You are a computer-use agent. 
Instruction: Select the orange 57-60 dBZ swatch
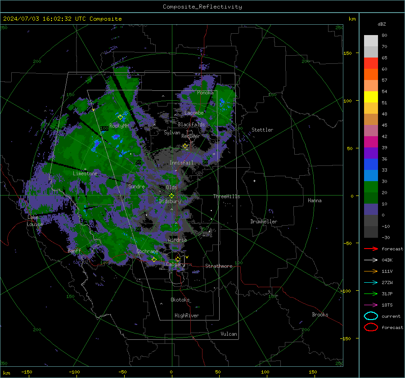pos(371,75)
